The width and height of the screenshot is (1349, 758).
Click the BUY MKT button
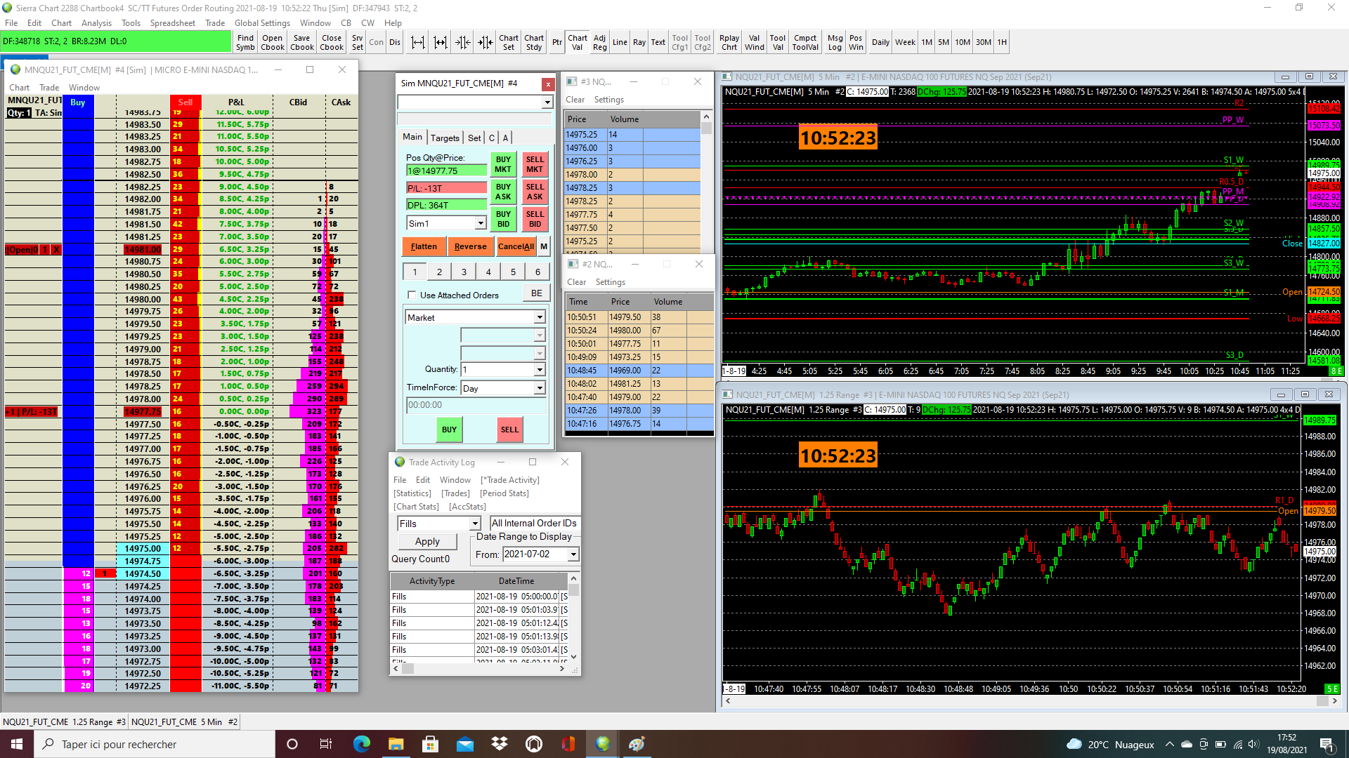point(503,164)
